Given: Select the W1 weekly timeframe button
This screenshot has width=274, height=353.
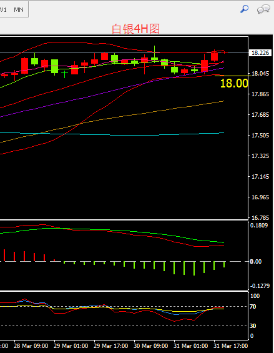Looking at the screenshot, I should [x=3, y=9].
